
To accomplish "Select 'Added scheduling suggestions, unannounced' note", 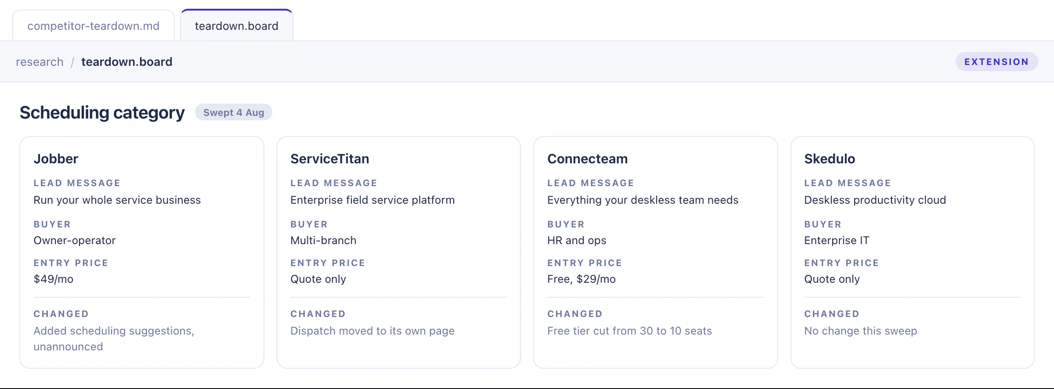I will pyautogui.click(x=114, y=339).
